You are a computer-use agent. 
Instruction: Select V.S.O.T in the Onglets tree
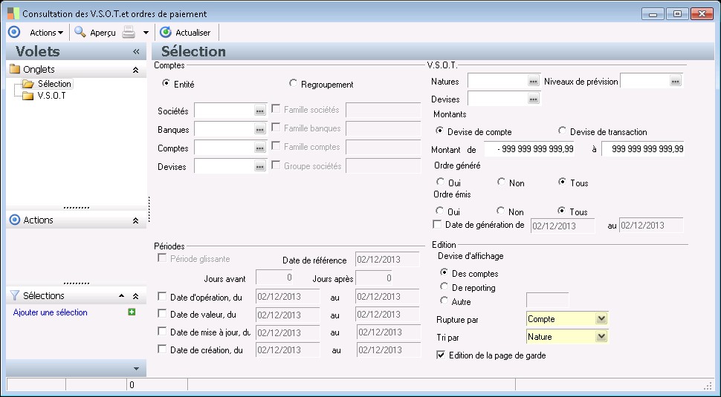(51, 96)
